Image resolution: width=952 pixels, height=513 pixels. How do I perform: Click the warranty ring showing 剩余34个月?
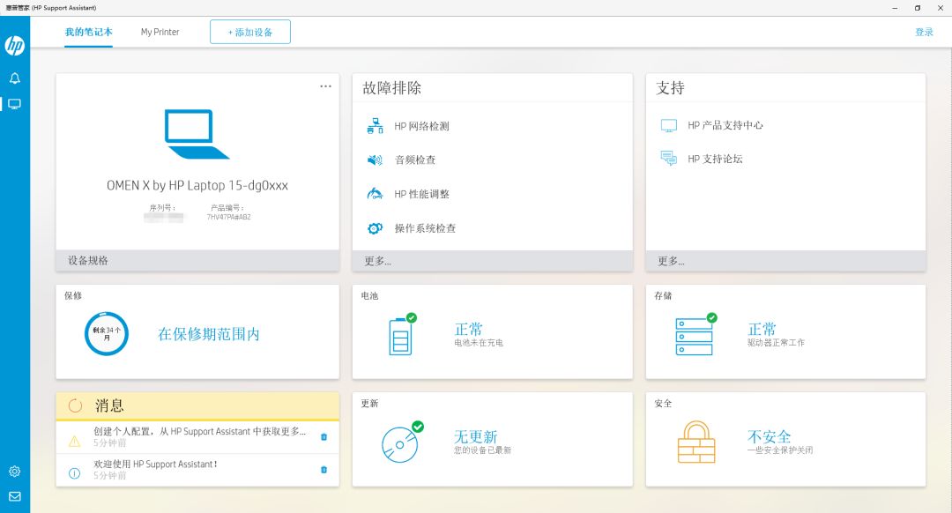click(107, 334)
